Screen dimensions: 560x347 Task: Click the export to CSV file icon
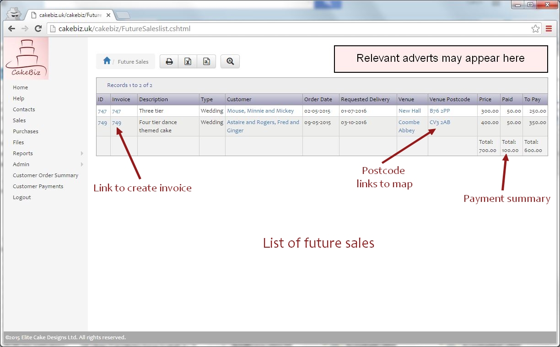[x=206, y=61]
